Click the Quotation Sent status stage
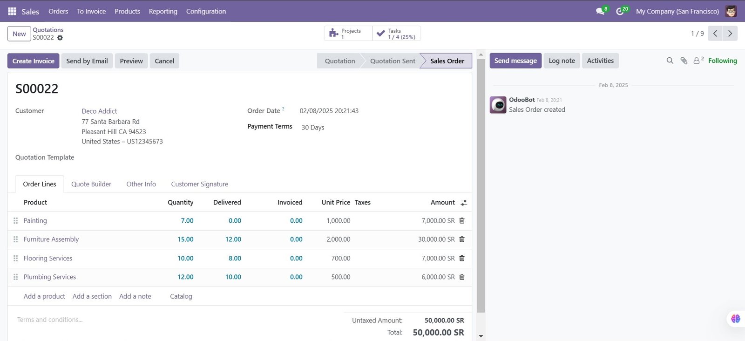This screenshot has width=745, height=341. [393, 61]
